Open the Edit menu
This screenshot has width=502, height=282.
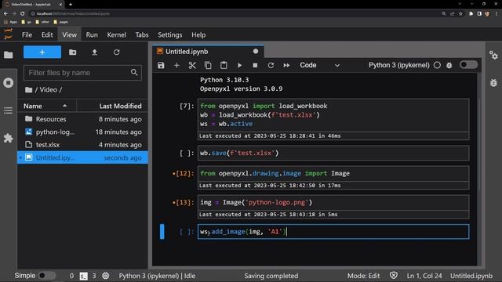[47, 34]
